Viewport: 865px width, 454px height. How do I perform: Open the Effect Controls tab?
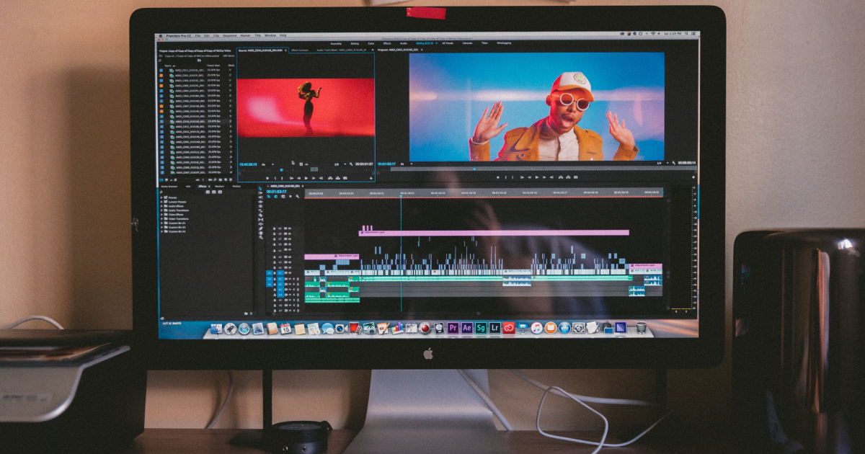300,50
